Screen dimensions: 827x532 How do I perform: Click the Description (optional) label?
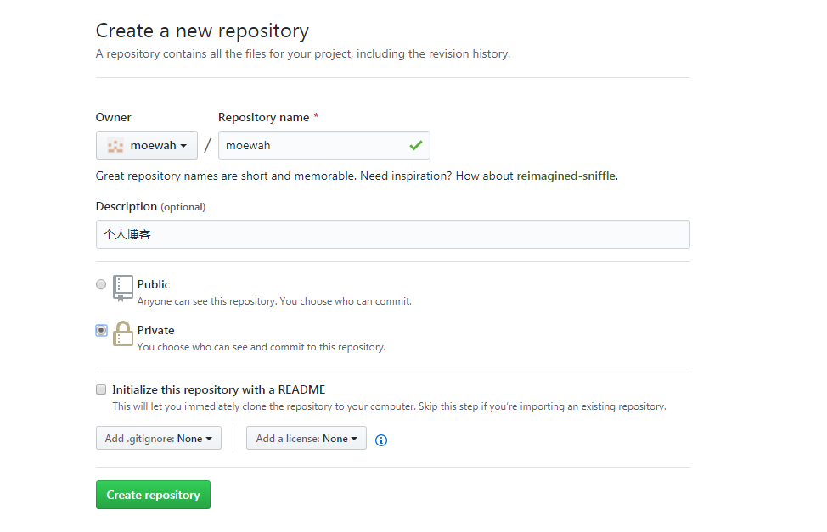[x=151, y=207]
